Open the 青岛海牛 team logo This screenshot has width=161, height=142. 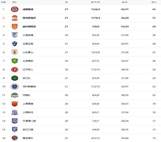(14, 138)
